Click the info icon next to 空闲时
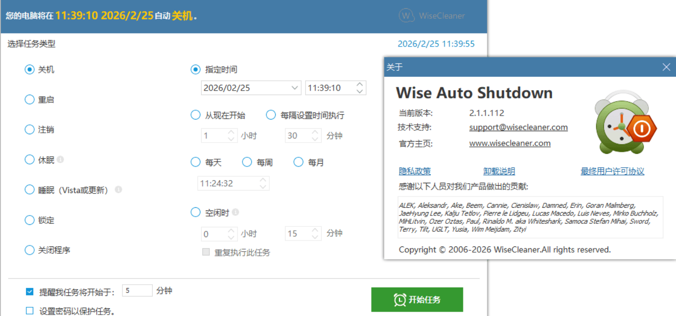This screenshot has width=676, height=316. pyautogui.click(x=236, y=213)
